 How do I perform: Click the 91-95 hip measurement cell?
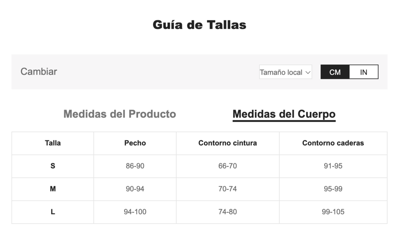point(333,166)
